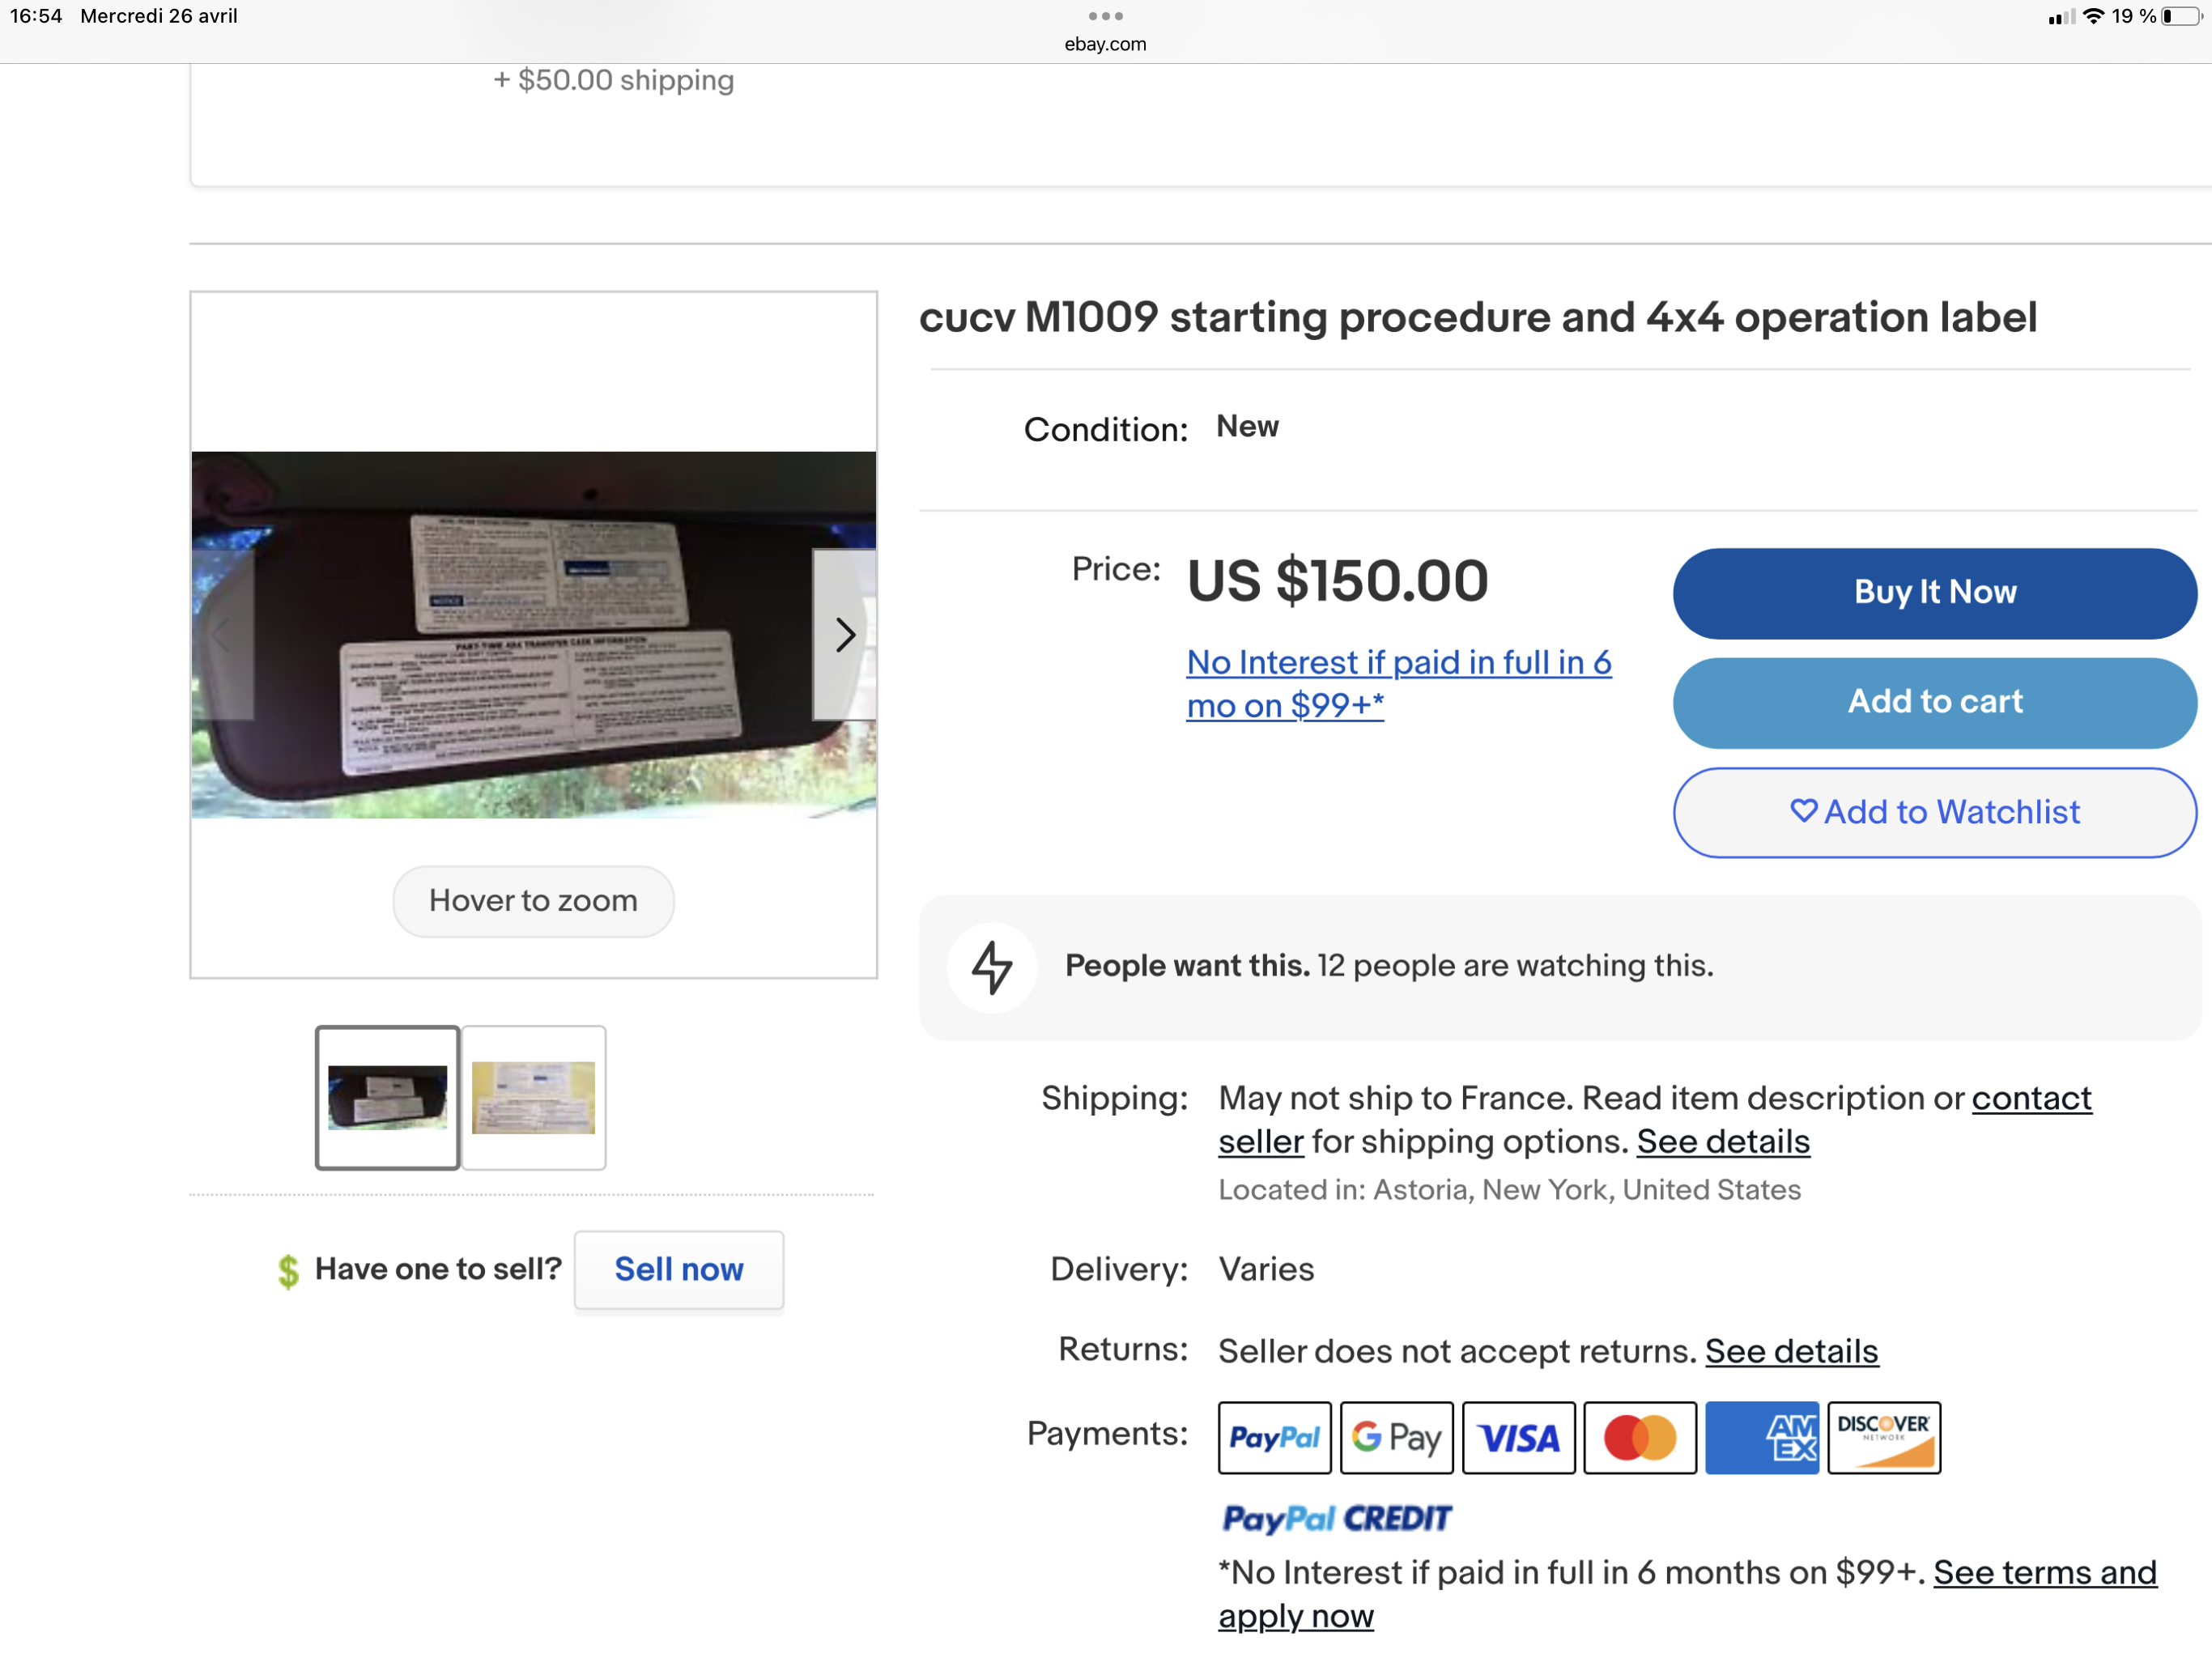Click the Visa card icon
Screen dimensions: 2212x1658
(x=1518, y=1437)
